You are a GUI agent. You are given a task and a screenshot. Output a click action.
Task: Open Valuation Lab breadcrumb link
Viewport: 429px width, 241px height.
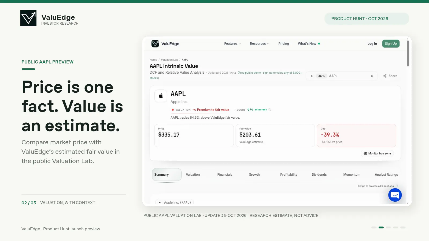(x=169, y=60)
